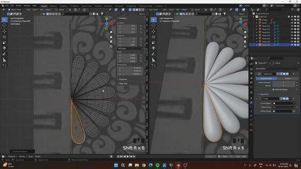Select the Measure tool in left viewport
Image resolution: width=301 pixels, height=169 pixels.
tap(4, 60)
